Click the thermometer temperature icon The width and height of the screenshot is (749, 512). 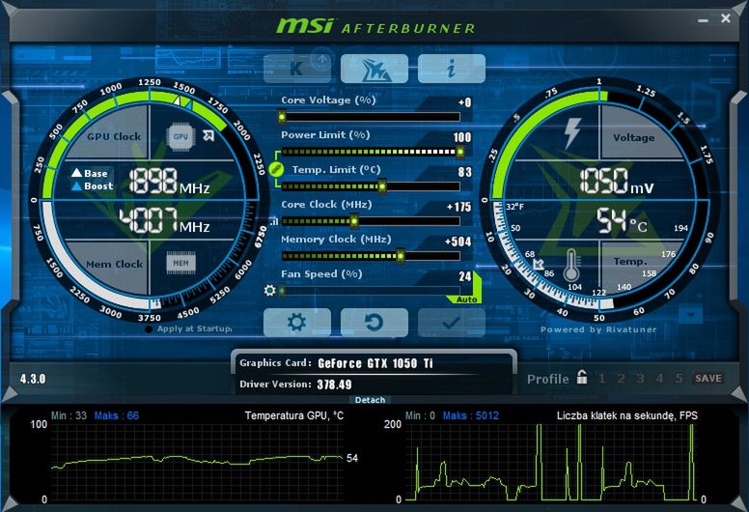[571, 266]
